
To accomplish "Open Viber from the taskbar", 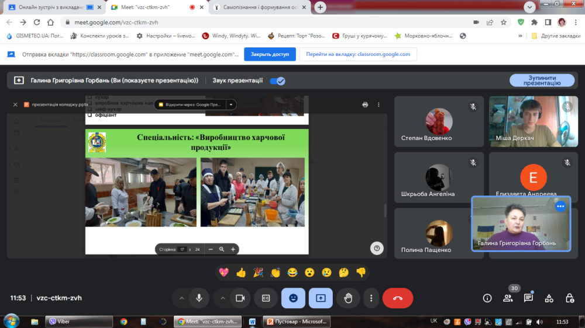I will coord(79,322).
